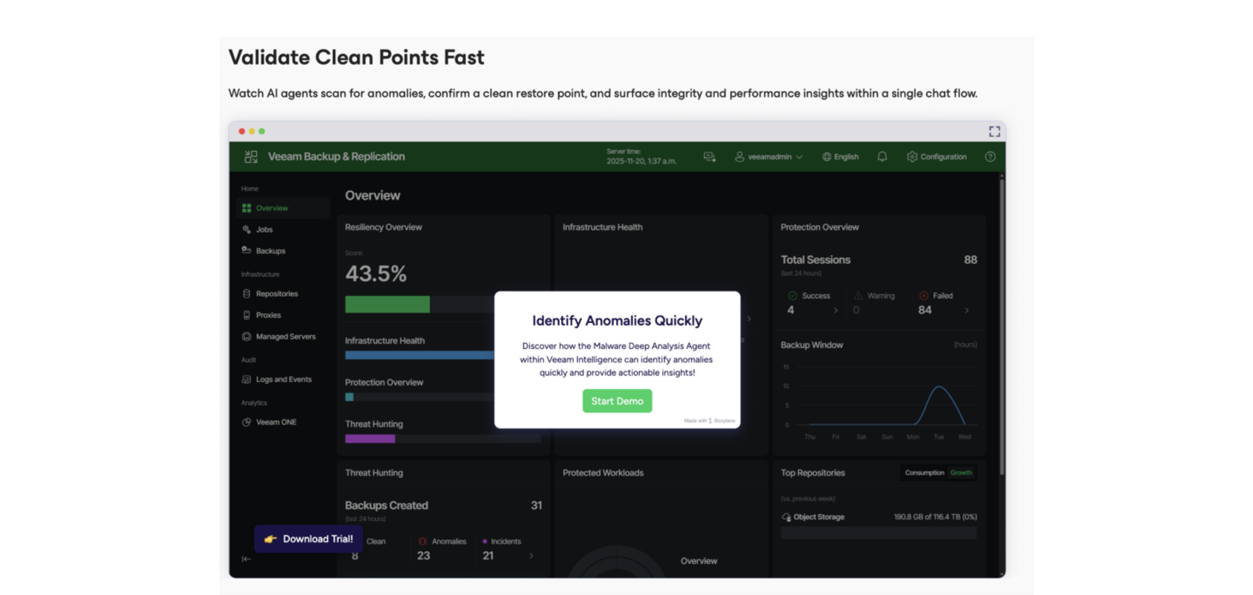Open Configuration gear settings

[936, 156]
